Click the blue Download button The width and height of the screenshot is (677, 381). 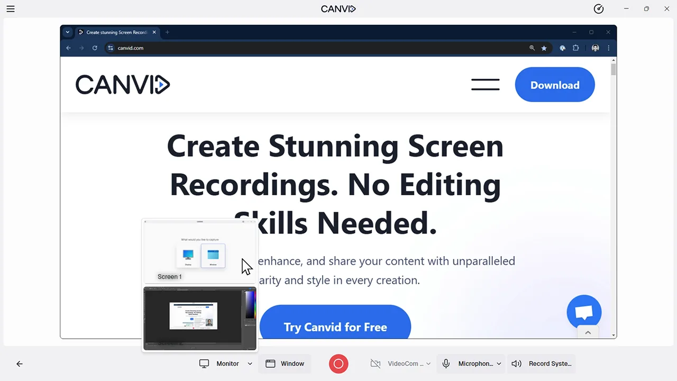click(x=555, y=85)
